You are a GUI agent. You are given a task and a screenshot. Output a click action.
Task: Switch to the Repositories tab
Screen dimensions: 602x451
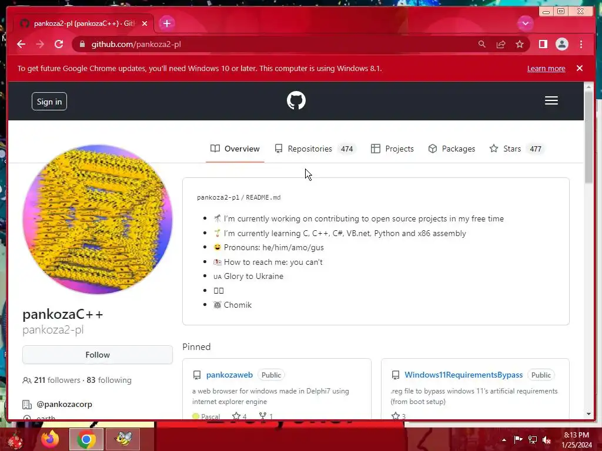pyautogui.click(x=316, y=149)
